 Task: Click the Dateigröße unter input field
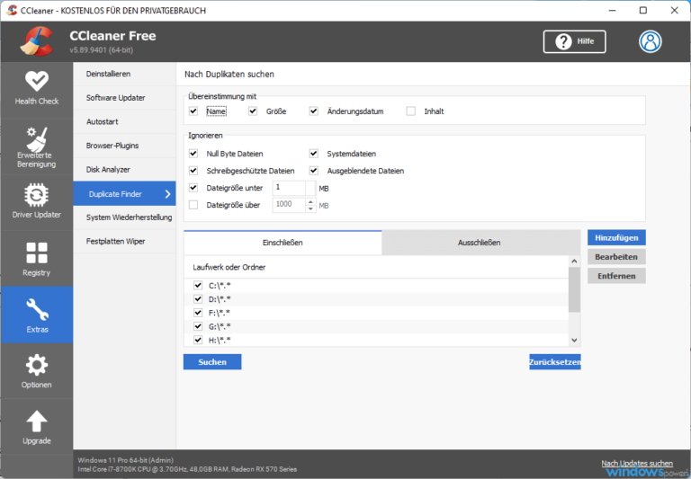pyautogui.click(x=288, y=188)
